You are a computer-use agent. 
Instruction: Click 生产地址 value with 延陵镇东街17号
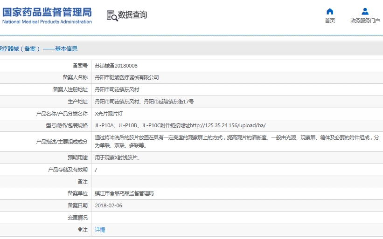[x=144, y=102]
